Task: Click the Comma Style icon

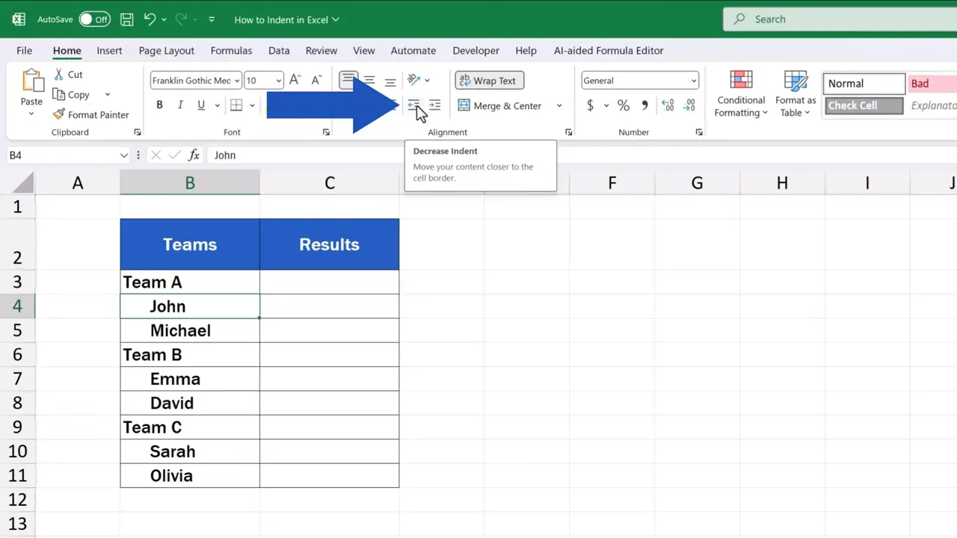Action: point(644,105)
